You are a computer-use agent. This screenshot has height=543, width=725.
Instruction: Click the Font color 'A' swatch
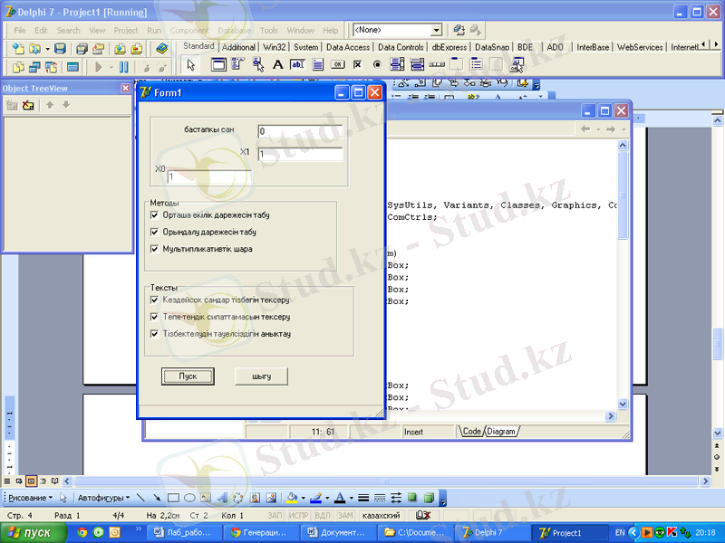pos(340,498)
